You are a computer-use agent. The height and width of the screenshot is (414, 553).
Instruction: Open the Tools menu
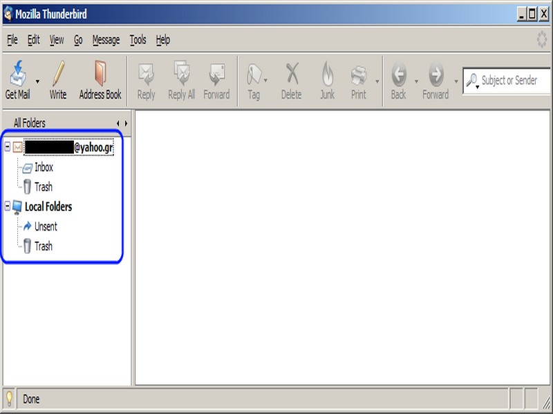138,40
